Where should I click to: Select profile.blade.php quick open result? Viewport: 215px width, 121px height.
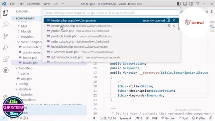pos(111,31)
